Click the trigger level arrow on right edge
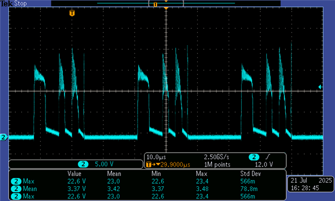 pos(320,87)
